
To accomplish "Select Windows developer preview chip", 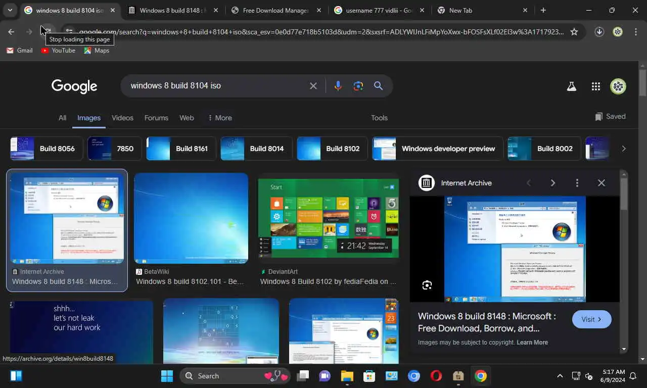I will tap(438, 149).
